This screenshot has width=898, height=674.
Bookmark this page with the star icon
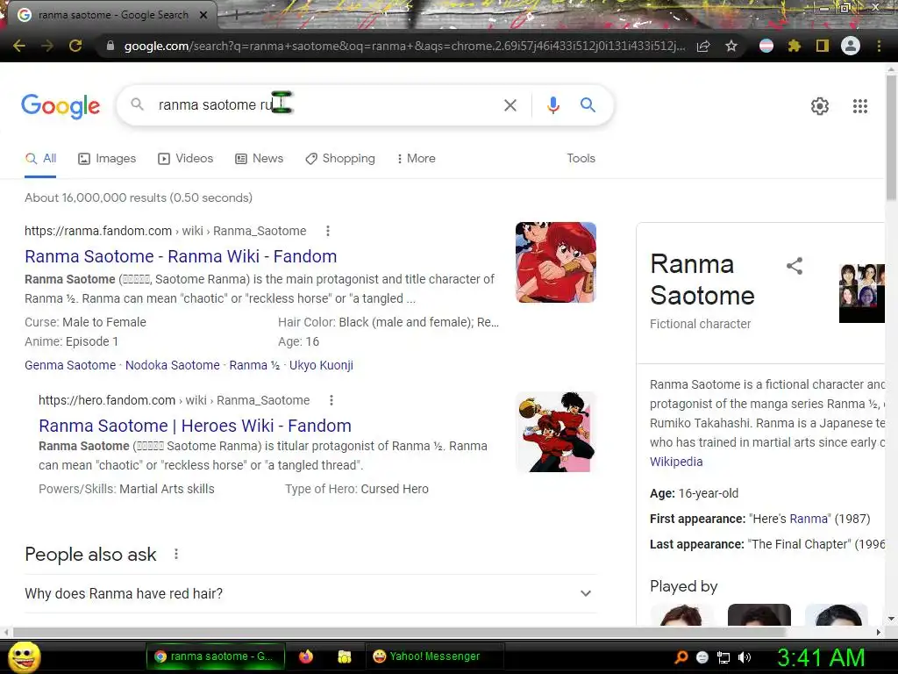point(731,46)
